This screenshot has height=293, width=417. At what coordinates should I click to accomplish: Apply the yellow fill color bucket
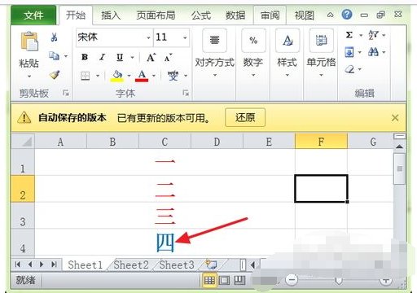click(x=117, y=76)
